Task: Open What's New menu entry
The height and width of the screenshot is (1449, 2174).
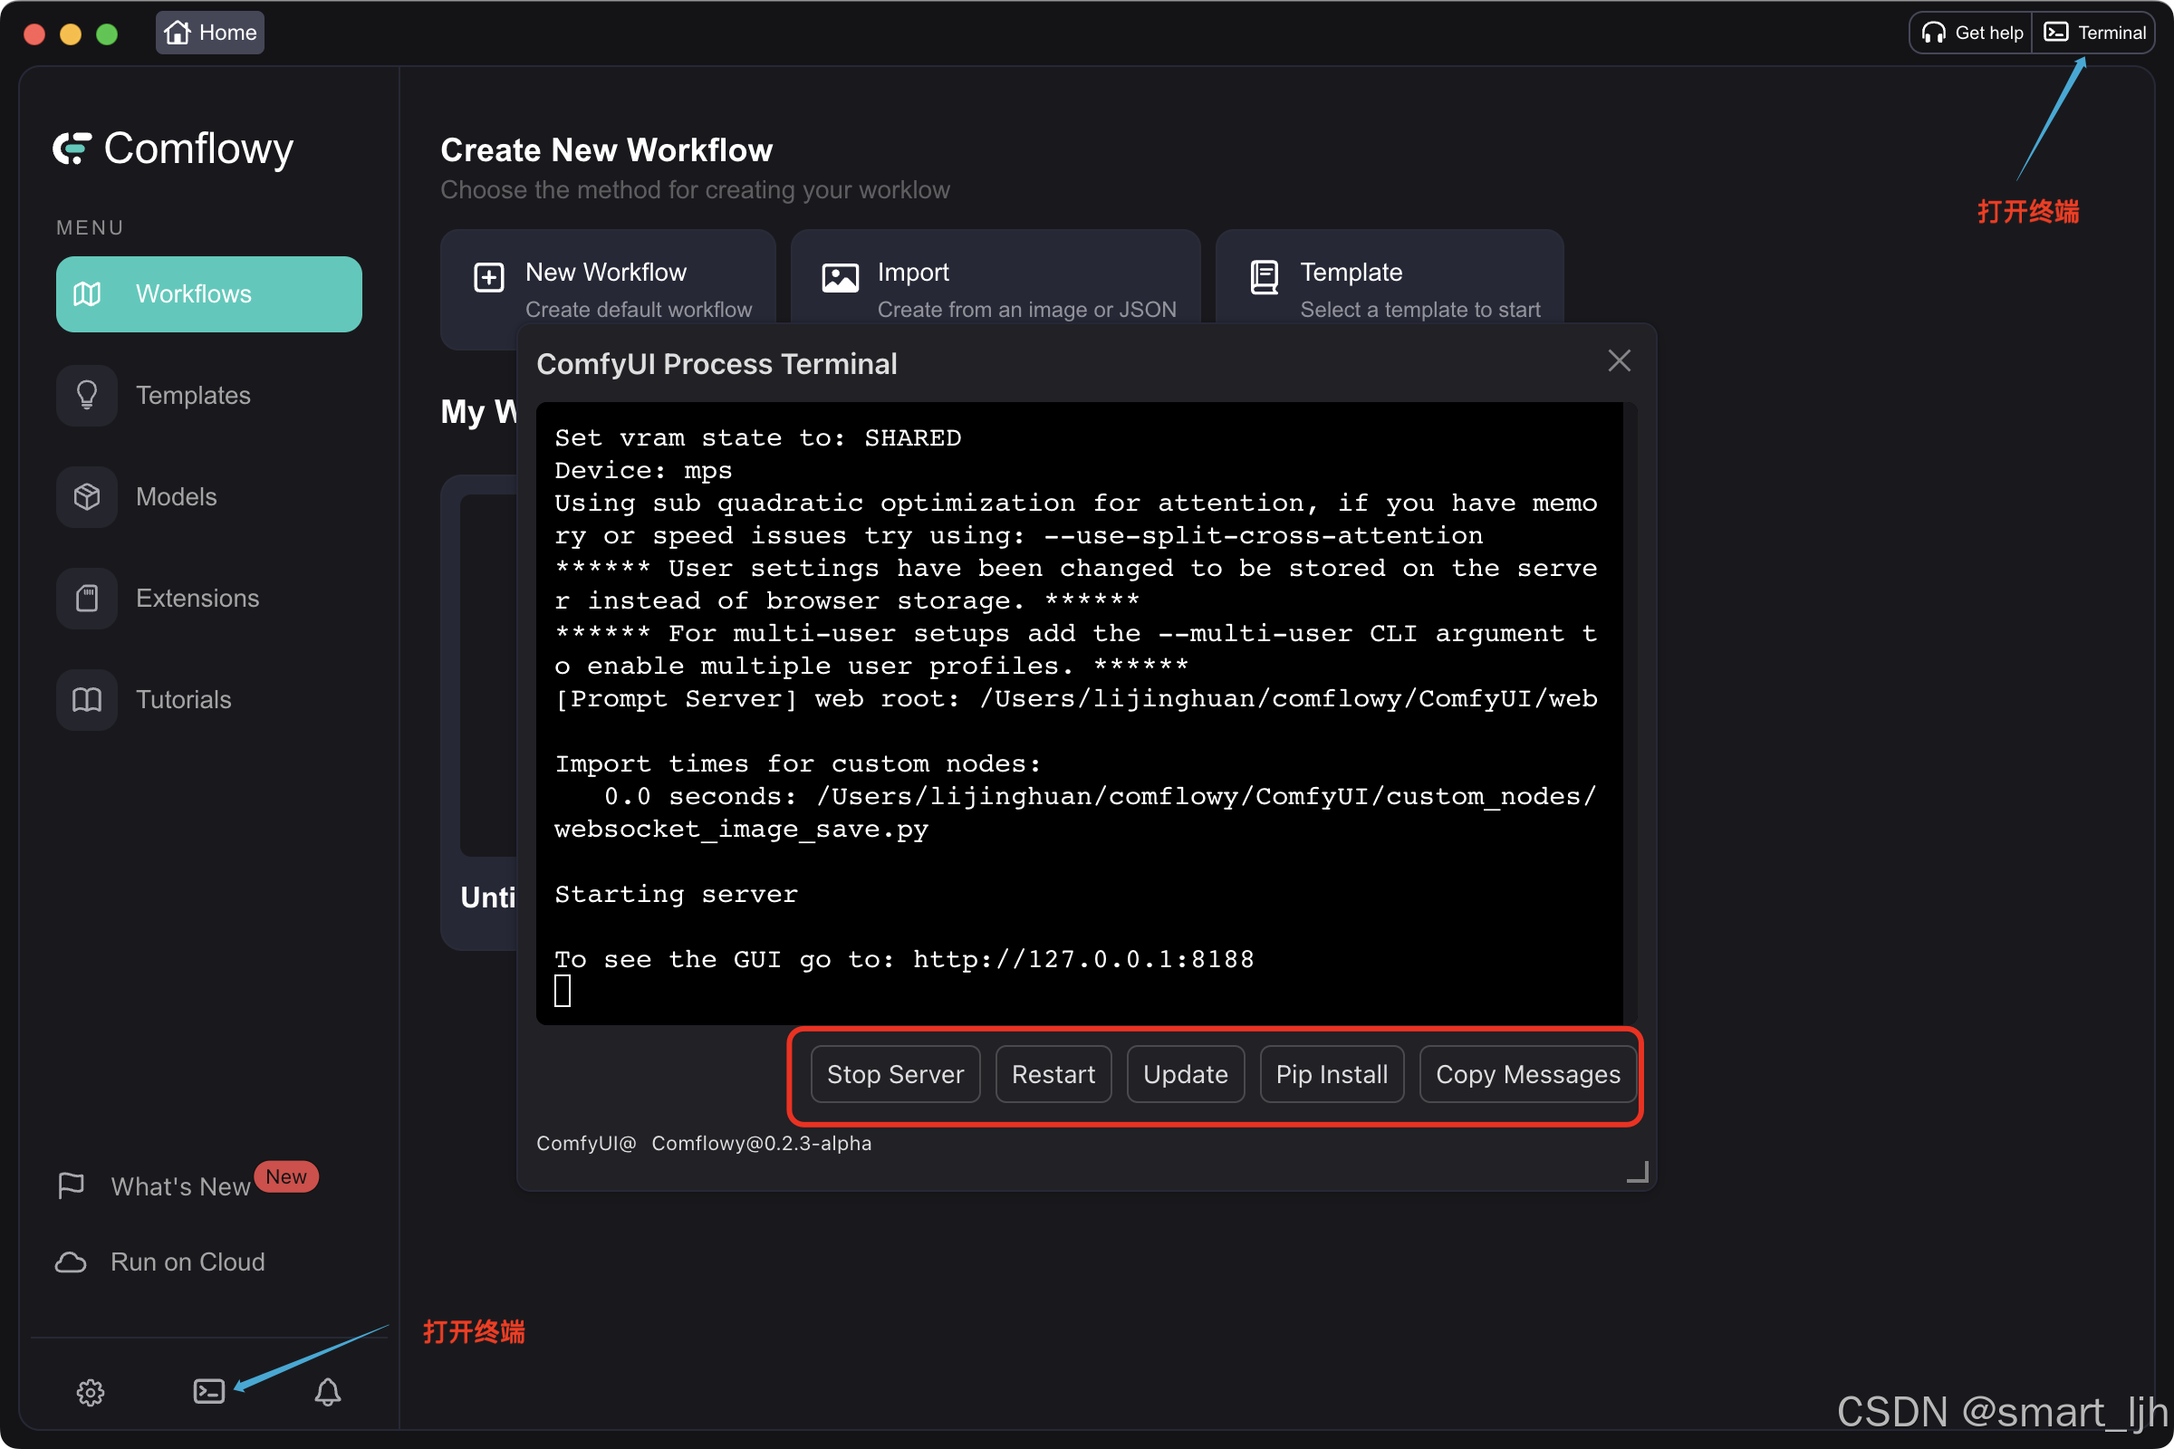Action: click(179, 1186)
